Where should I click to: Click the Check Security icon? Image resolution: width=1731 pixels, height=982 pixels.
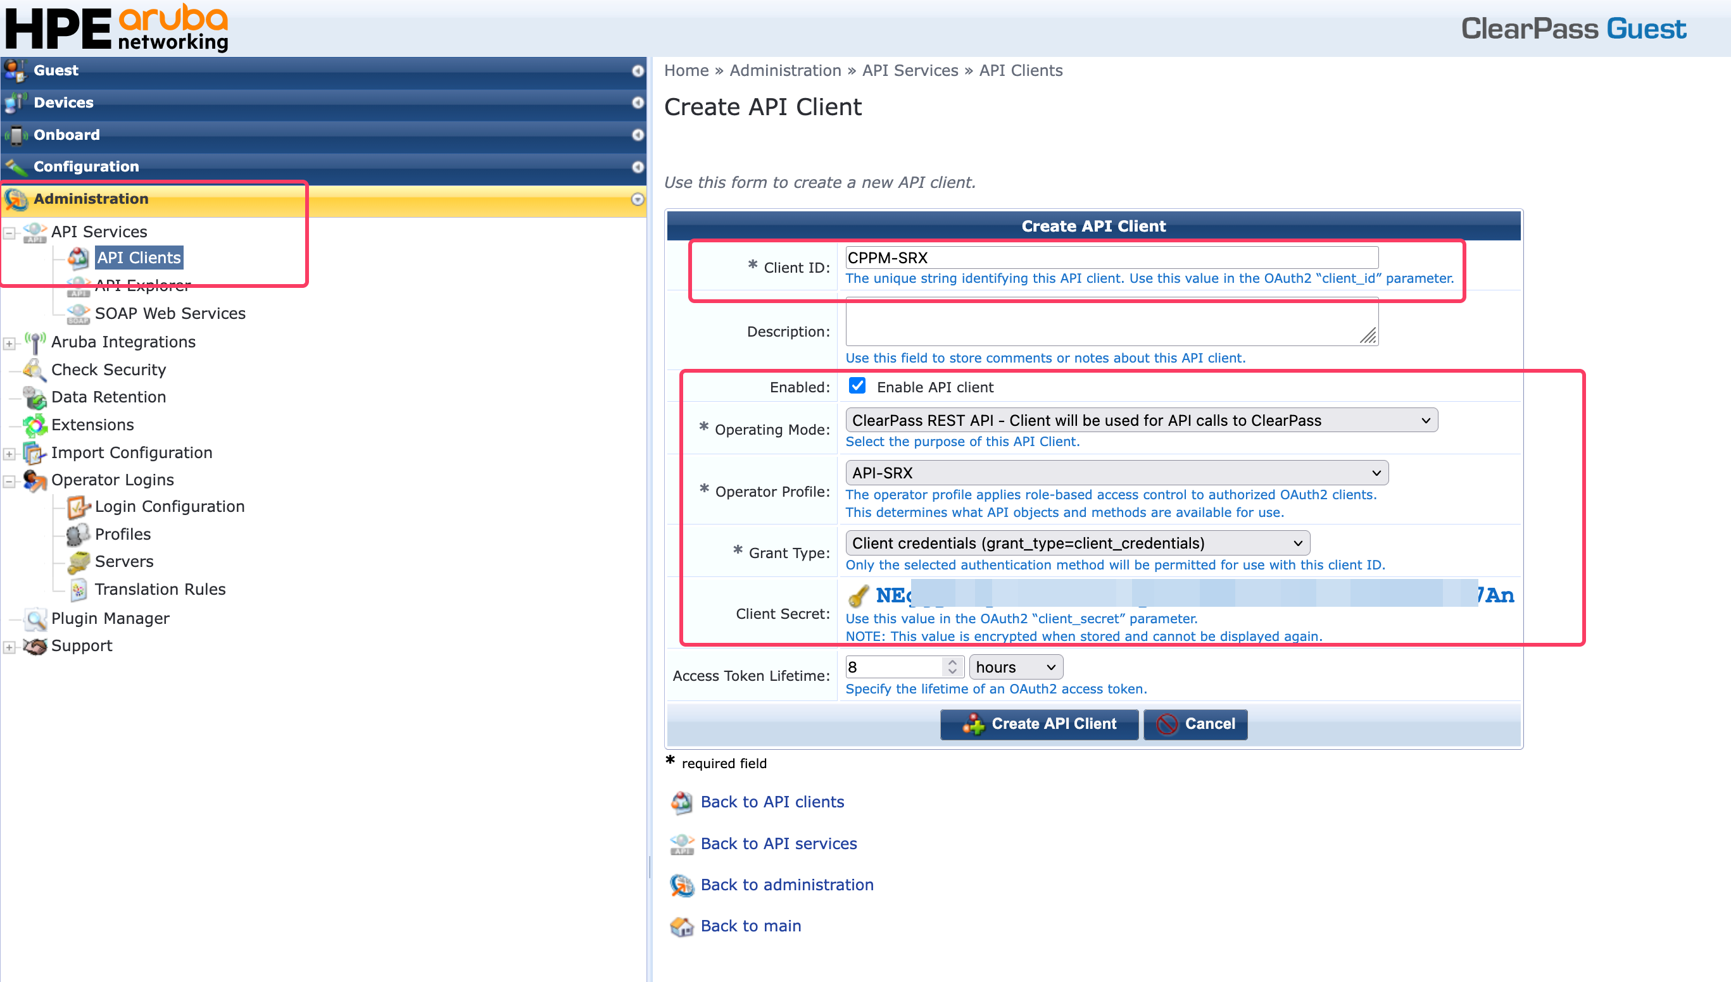[35, 370]
